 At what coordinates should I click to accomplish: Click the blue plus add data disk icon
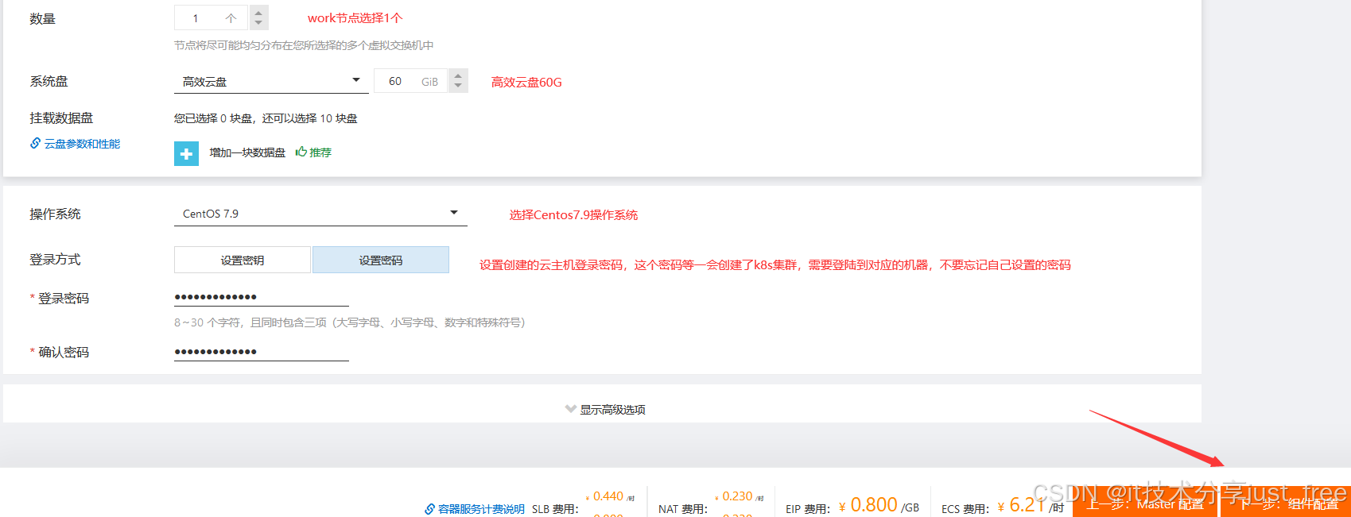click(186, 153)
